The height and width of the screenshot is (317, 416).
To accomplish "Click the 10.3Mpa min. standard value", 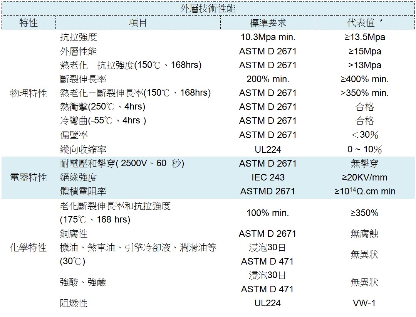I will [x=268, y=37].
